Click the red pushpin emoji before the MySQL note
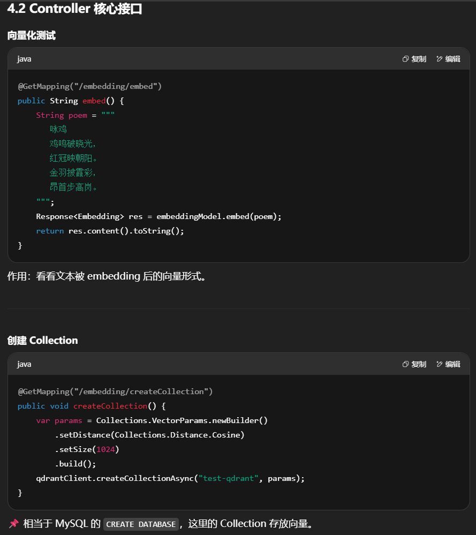This screenshot has width=476, height=535. coord(13,524)
